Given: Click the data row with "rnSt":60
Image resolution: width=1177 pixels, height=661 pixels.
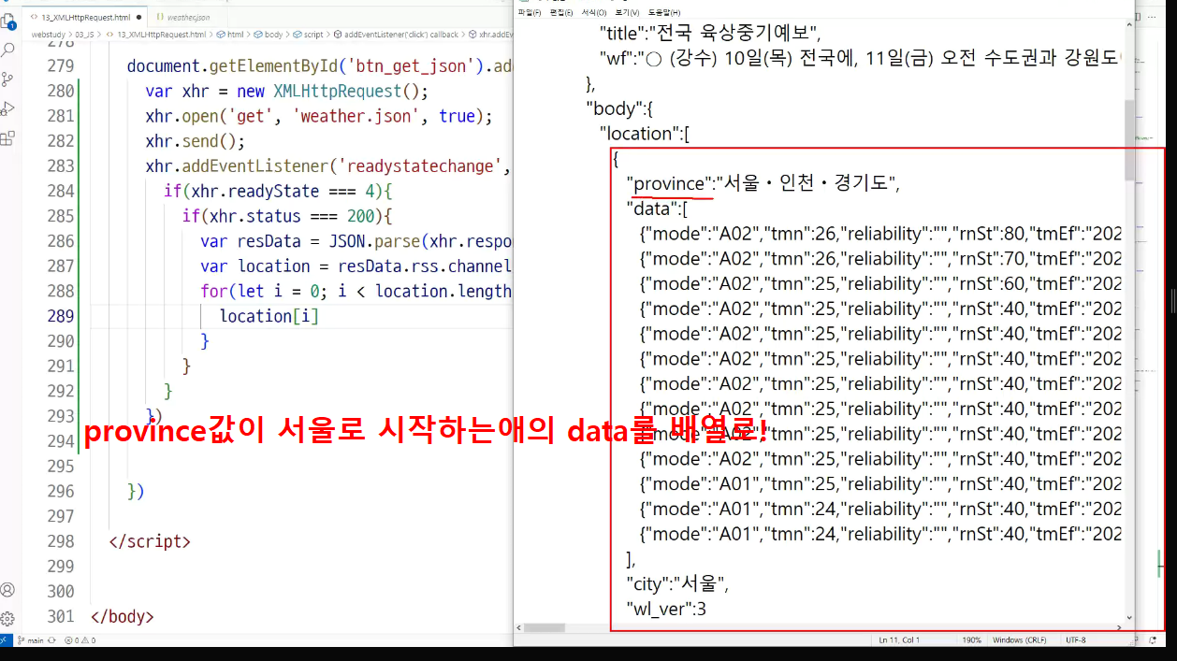Looking at the screenshot, I should (x=880, y=284).
